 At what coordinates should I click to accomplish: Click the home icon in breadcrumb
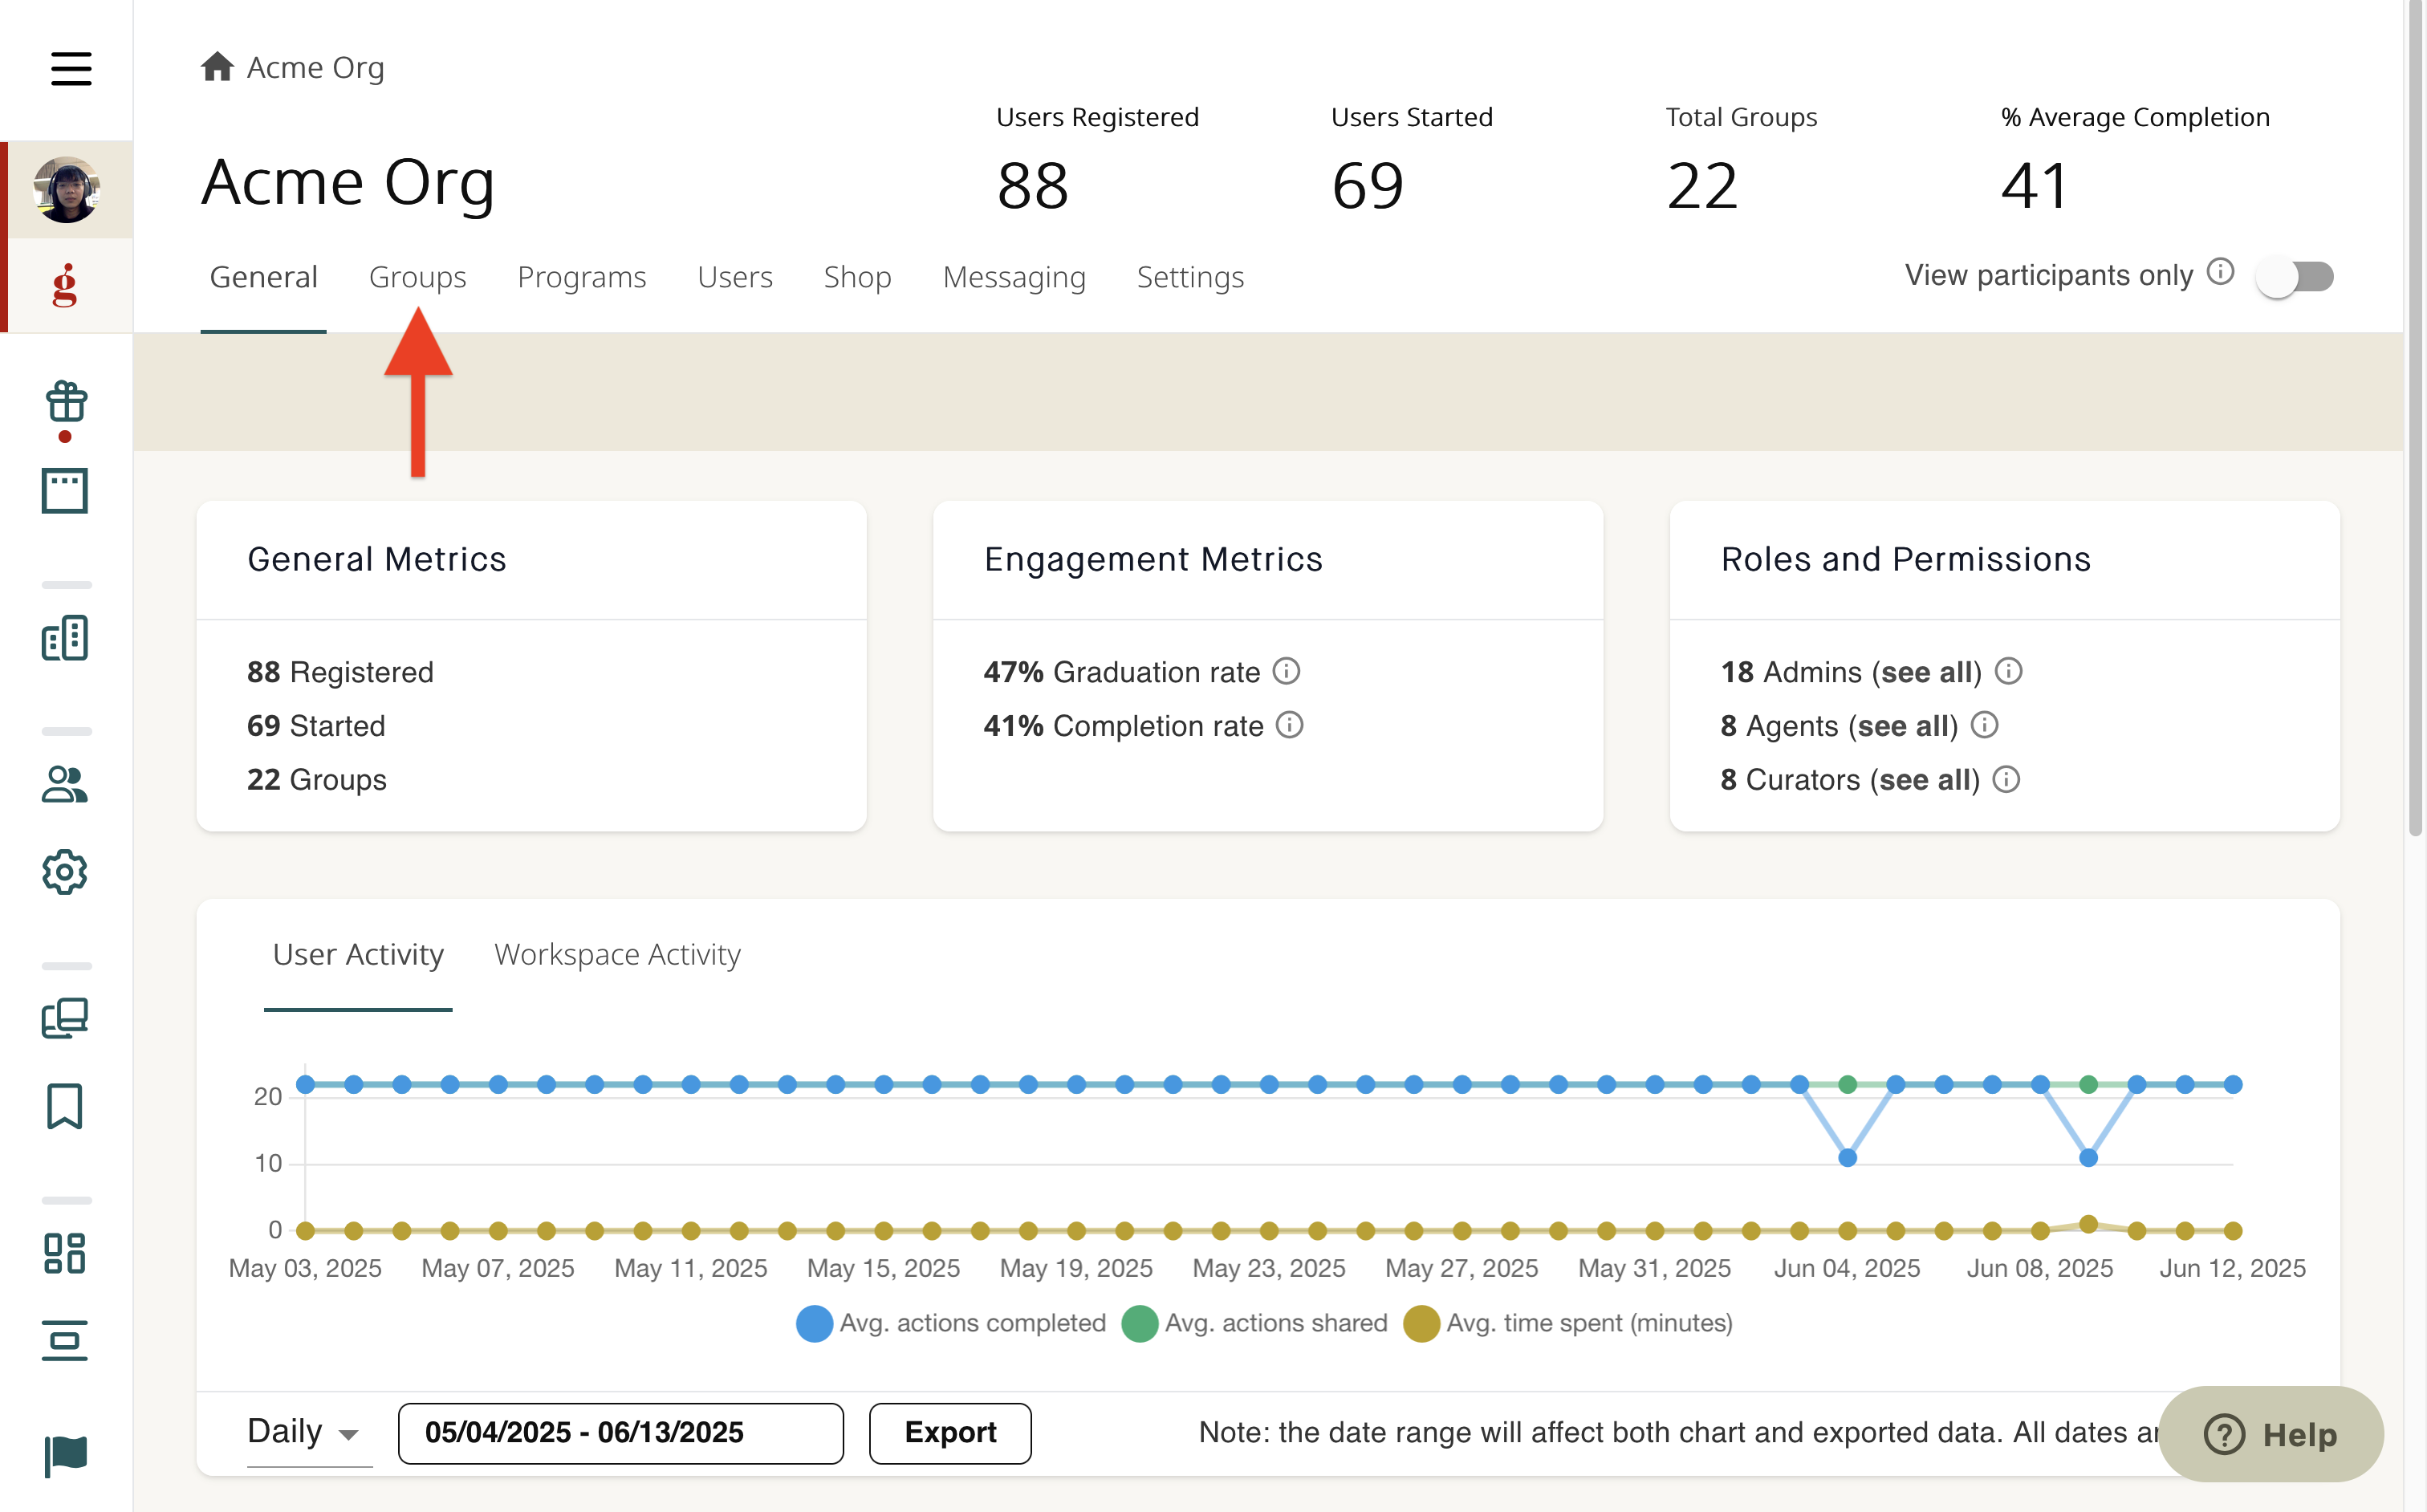pos(216,67)
